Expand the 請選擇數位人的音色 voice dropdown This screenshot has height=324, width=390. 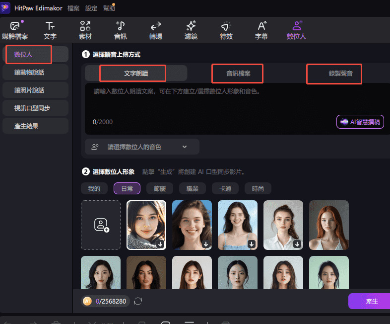[x=142, y=147]
